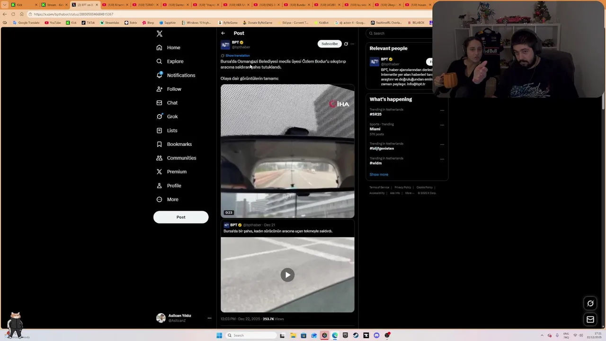The image size is (606, 341).
Task: Open Epic Games from the taskbar
Action: click(x=345, y=335)
